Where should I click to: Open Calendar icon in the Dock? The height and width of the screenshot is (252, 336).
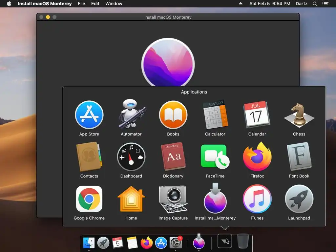(117, 242)
